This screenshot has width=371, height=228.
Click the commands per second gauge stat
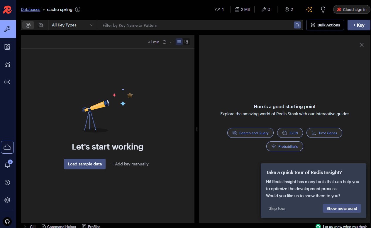click(219, 9)
